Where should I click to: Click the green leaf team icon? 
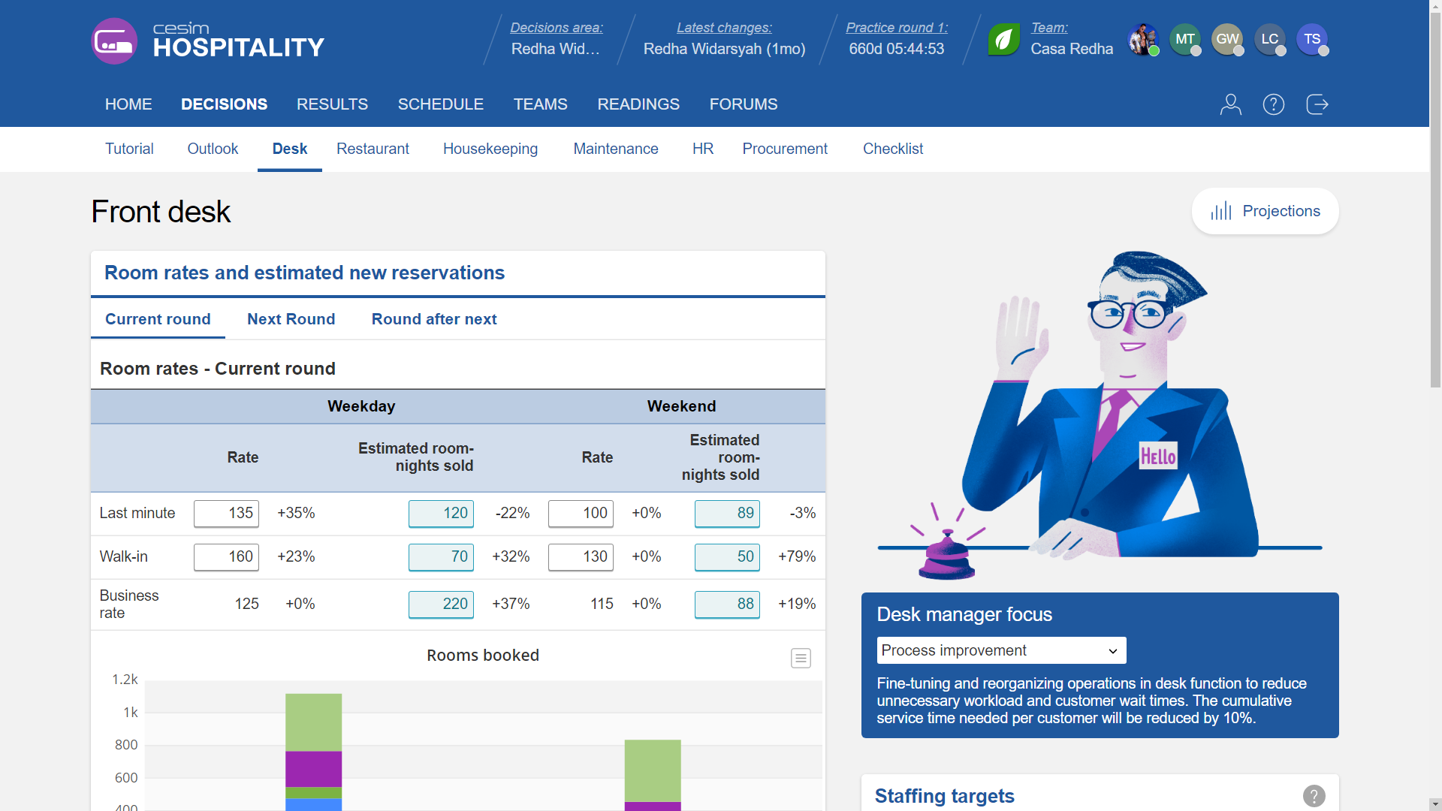(1003, 40)
